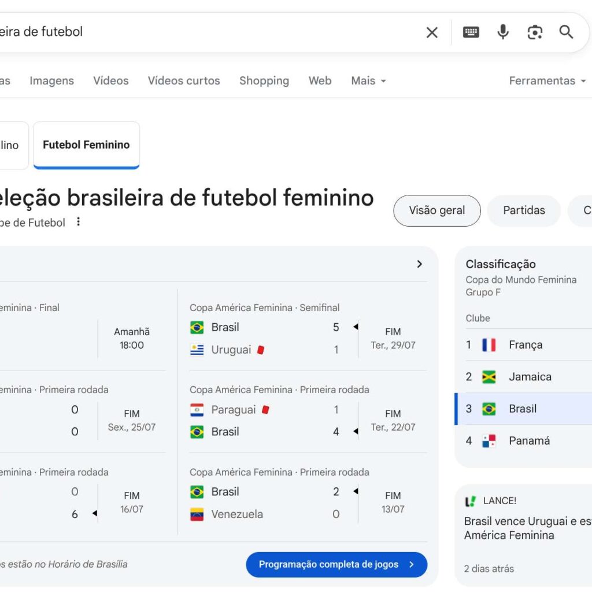The image size is (592, 592).
Task: Open the LANCE! Brasil vence Uruguai article
Action: click(527, 528)
